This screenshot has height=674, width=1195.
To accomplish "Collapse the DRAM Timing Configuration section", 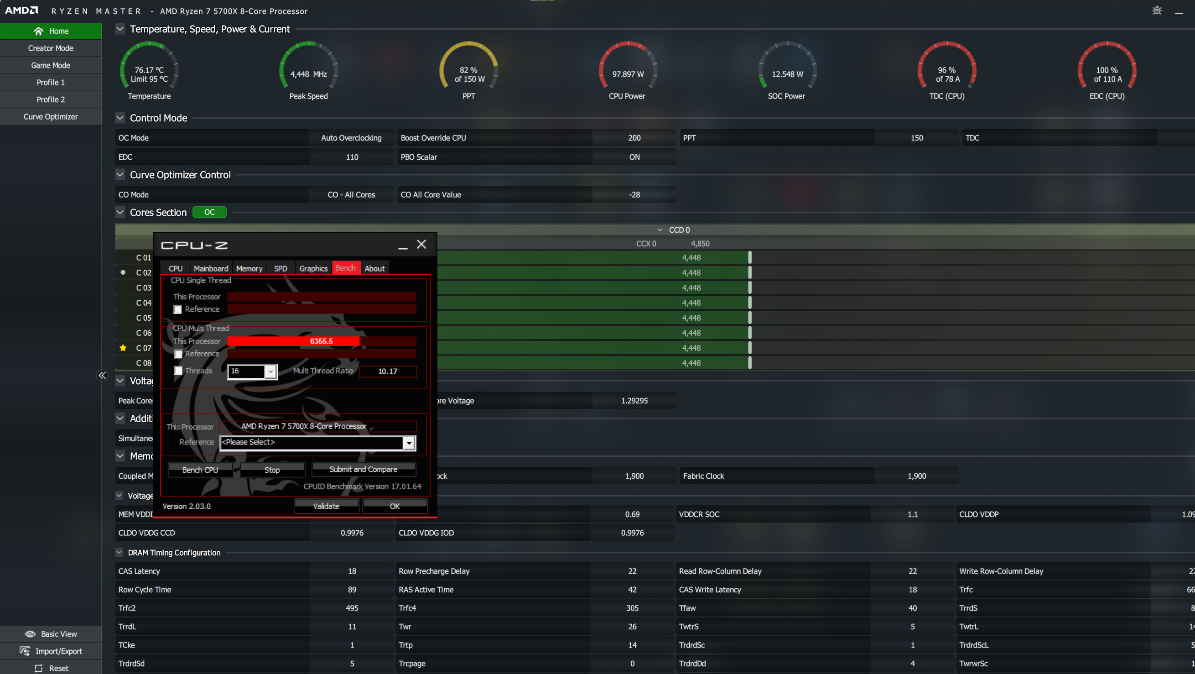I will (x=119, y=552).
